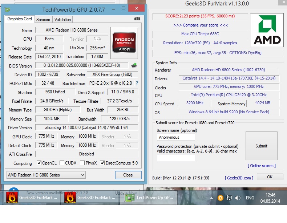This screenshot has height=223, width=287.
Task: Click the Submit button in FurMark
Action: 261,146
